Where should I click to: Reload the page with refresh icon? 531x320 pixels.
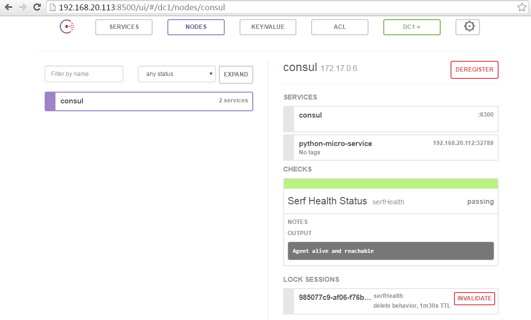[x=37, y=7]
